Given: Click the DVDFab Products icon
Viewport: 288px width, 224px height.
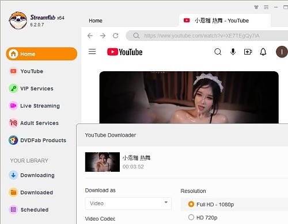Looking at the screenshot, I should [x=13, y=140].
